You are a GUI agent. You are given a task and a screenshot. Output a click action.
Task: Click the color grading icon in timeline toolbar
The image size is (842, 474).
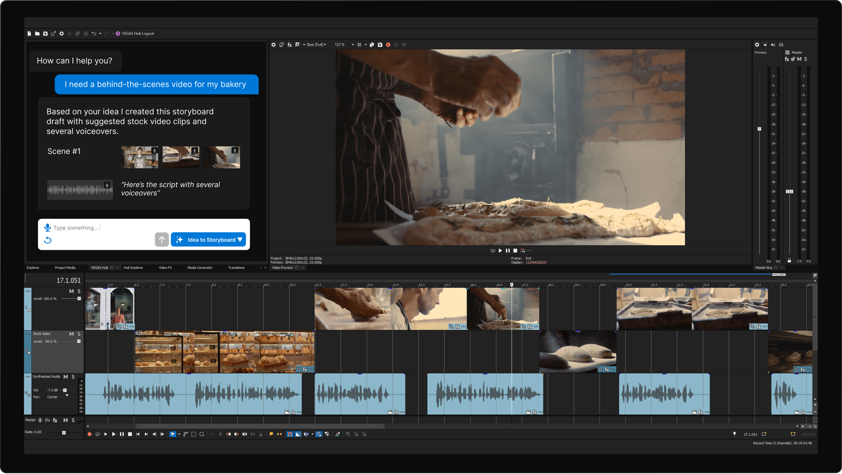click(x=338, y=434)
